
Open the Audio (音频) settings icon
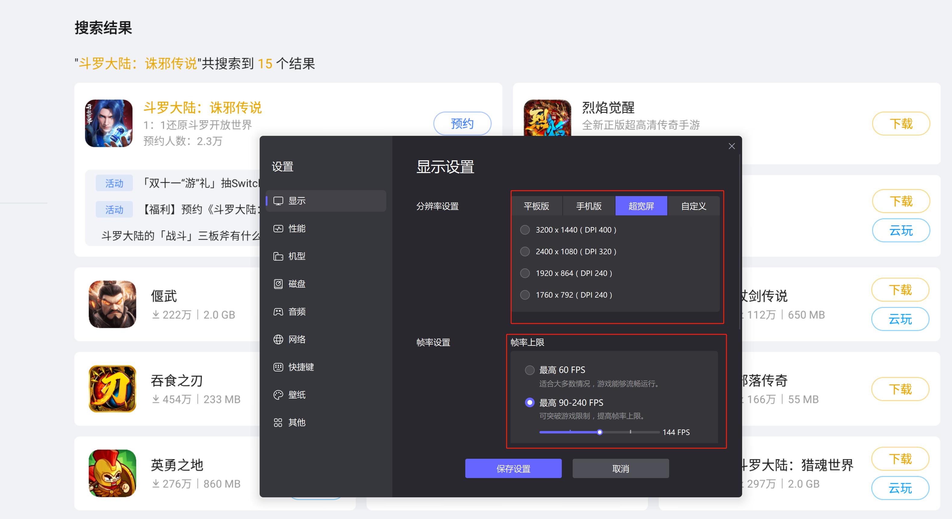[278, 311]
